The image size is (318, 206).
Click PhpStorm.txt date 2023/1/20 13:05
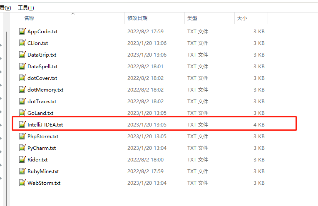click(147, 137)
